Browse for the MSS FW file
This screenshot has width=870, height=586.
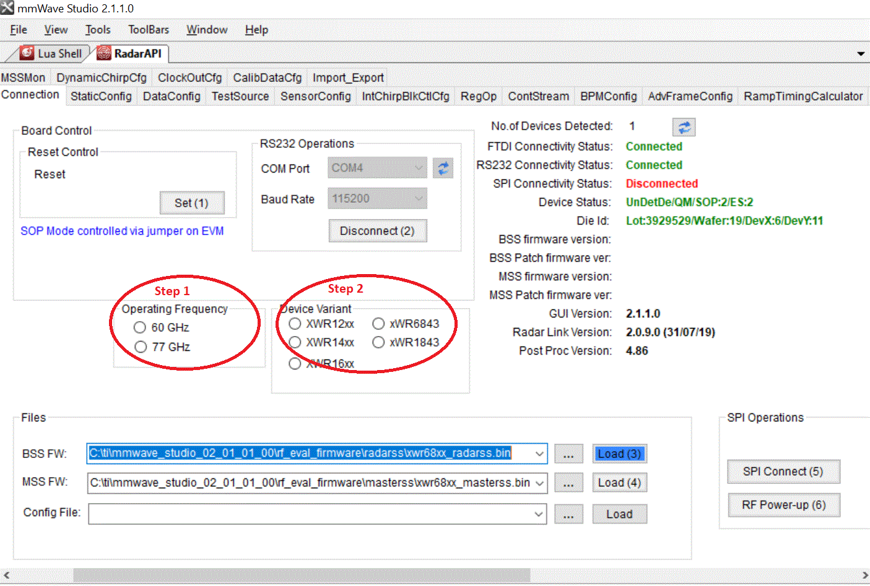pos(568,483)
